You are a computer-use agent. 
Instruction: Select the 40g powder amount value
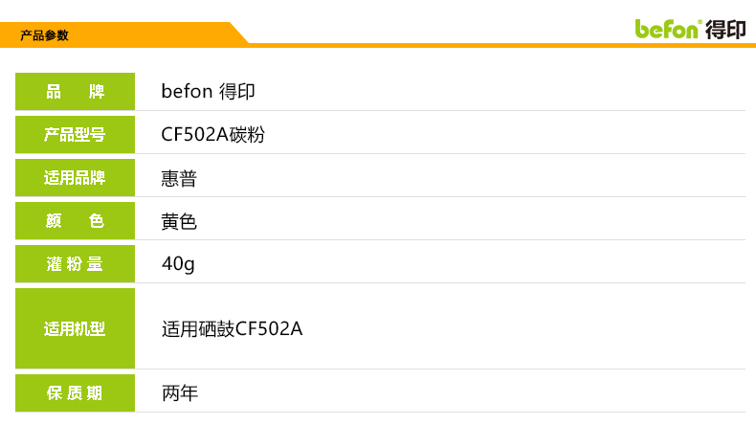pos(178,264)
